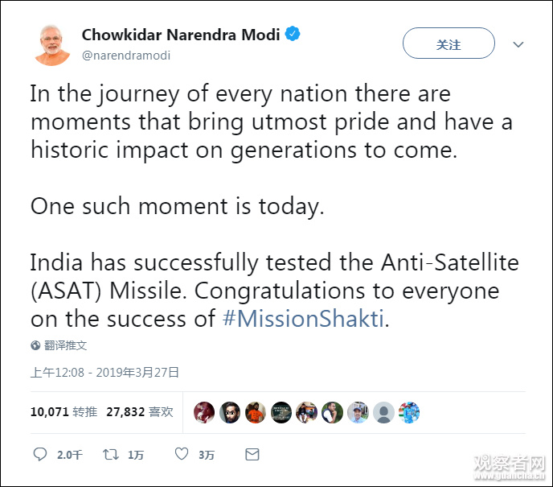
Task: Retweet using the retweet arrows icon
Action: coord(111,455)
